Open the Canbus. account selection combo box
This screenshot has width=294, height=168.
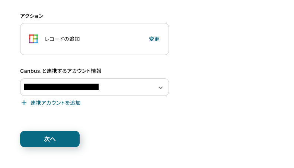[94, 87]
